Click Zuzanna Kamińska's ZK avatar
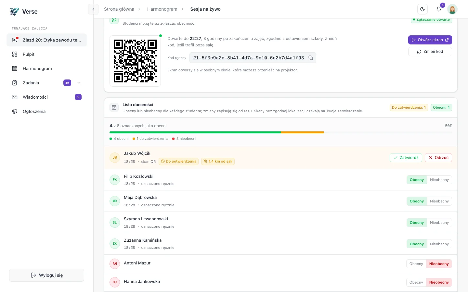Image resolution: width=468 pixels, height=292 pixels. pos(115,244)
